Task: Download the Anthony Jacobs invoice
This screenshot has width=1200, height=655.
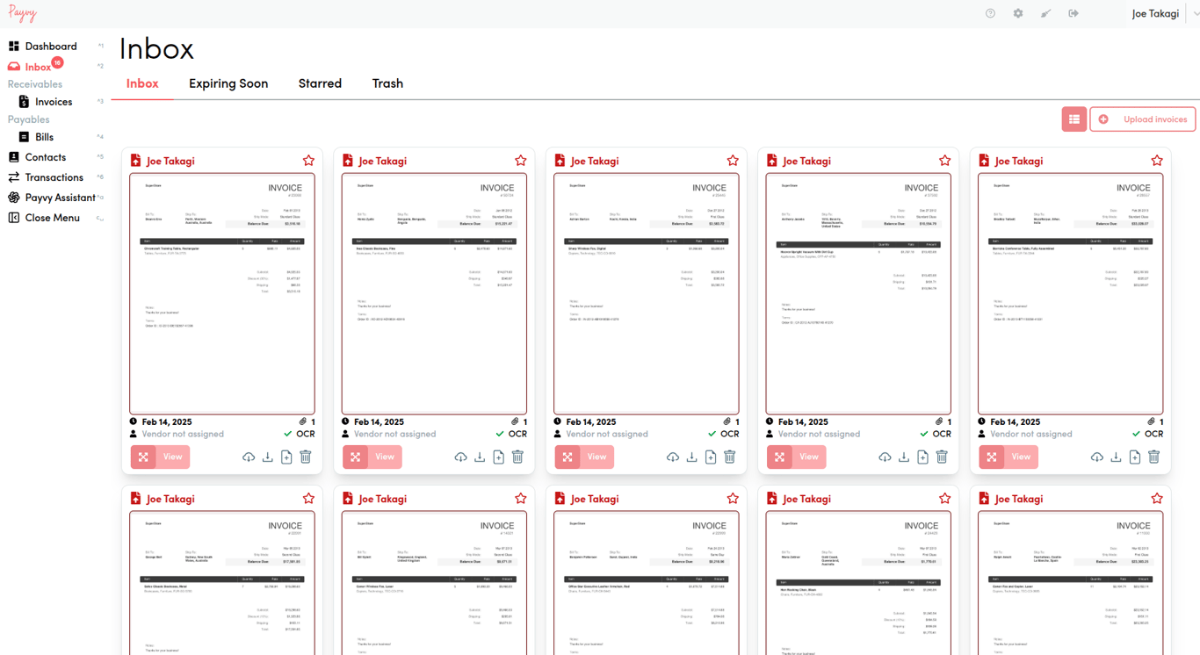Action: pyautogui.click(x=904, y=457)
